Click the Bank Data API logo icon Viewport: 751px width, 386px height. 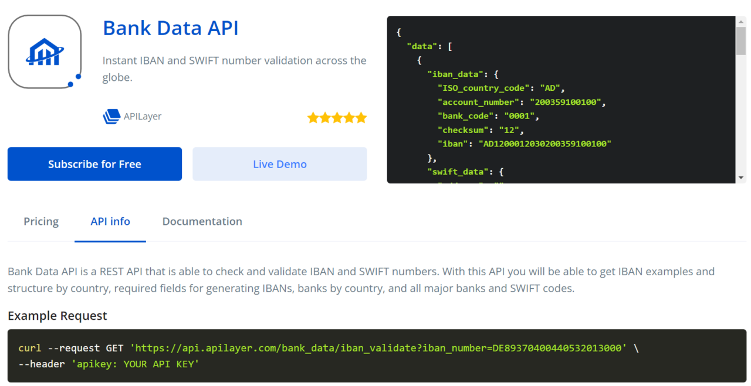pos(45,52)
